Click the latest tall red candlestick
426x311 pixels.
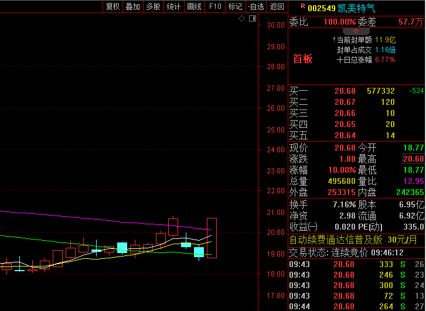pyautogui.click(x=212, y=238)
